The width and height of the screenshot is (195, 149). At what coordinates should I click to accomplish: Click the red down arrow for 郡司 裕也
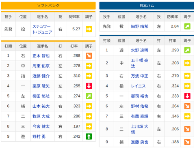pyautogui.click(x=187, y=96)
